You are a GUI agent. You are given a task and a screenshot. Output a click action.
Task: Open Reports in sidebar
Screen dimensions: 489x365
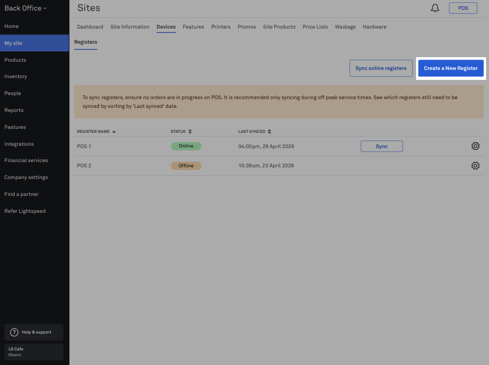34,110
